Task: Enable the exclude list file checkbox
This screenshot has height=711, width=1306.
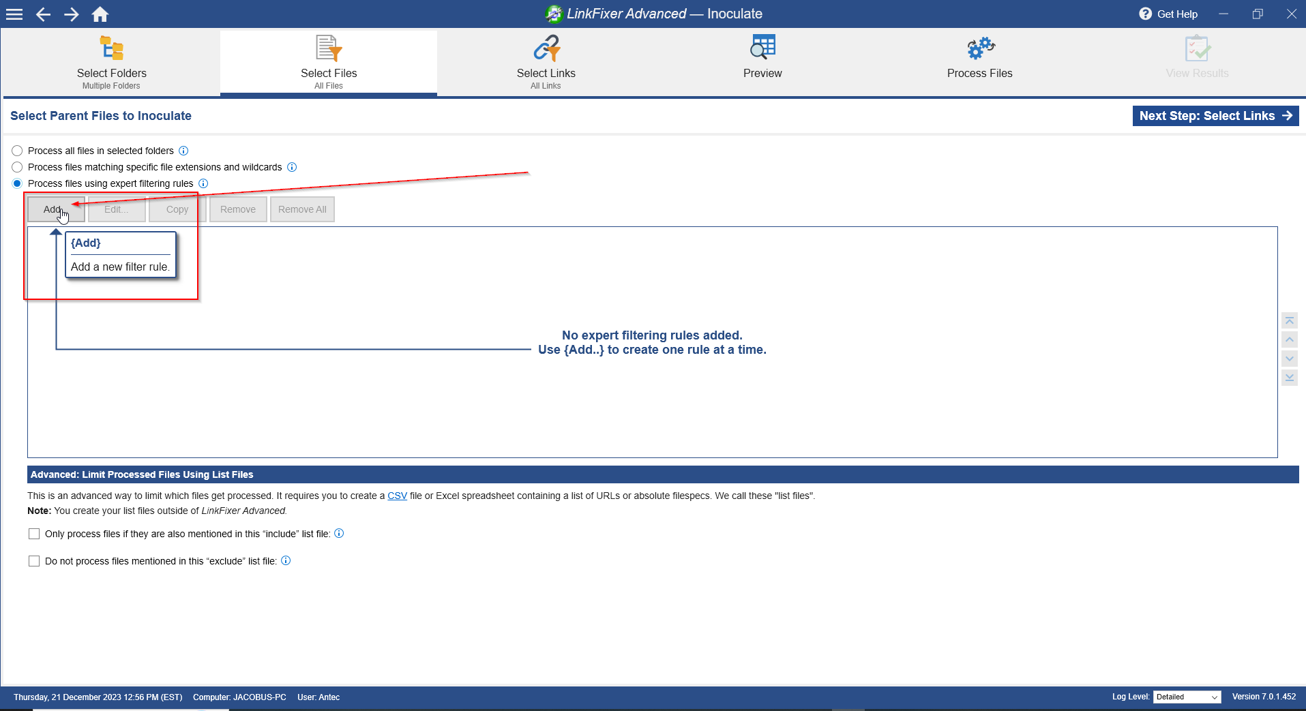Action: [x=34, y=561]
